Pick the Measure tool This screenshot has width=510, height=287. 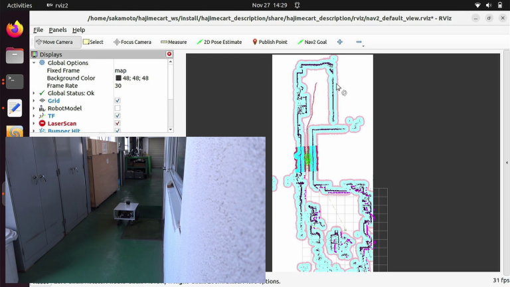173,42
